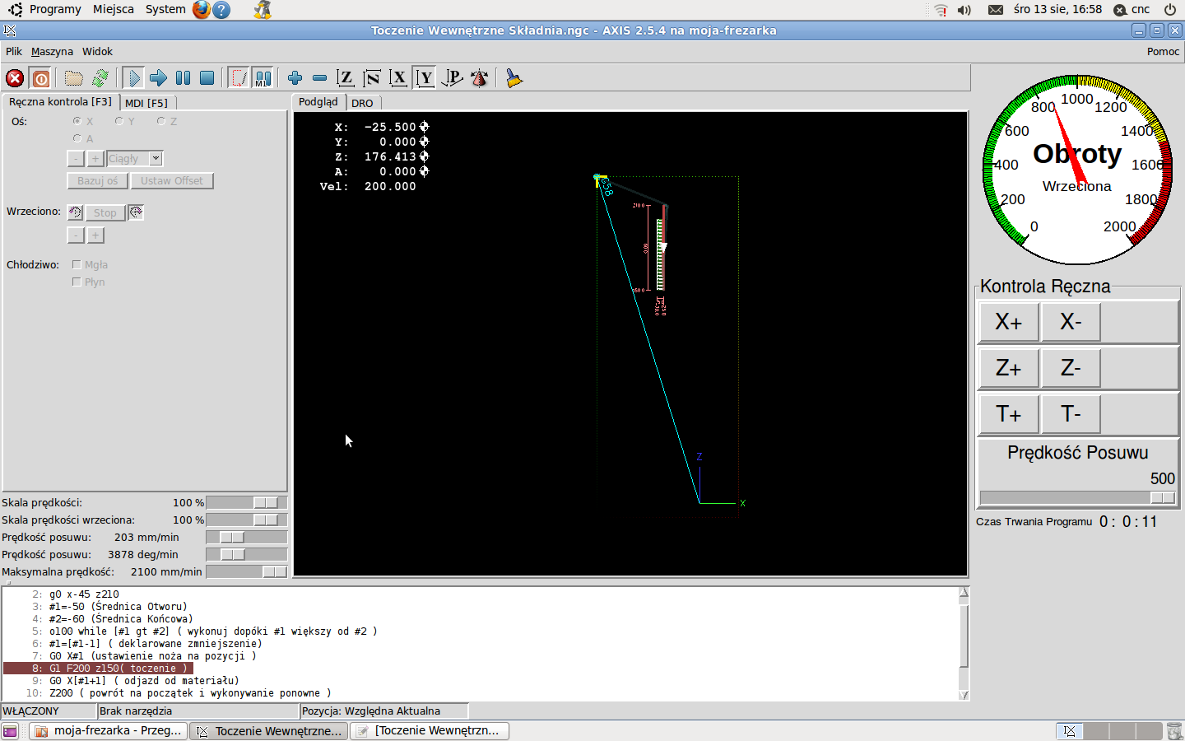Toggle optional pause M1 icon
The height and width of the screenshot is (741, 1185).
coord(263,78)
